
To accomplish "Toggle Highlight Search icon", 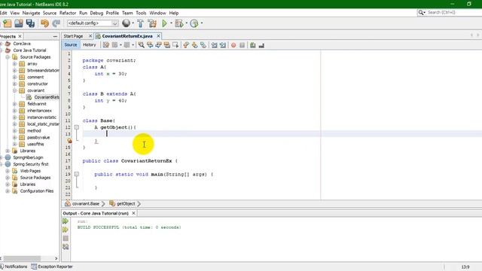I will (x=167, y=45).
